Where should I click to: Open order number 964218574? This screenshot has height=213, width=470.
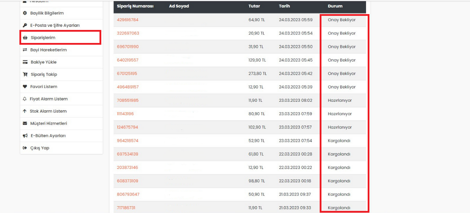[128, 140]
